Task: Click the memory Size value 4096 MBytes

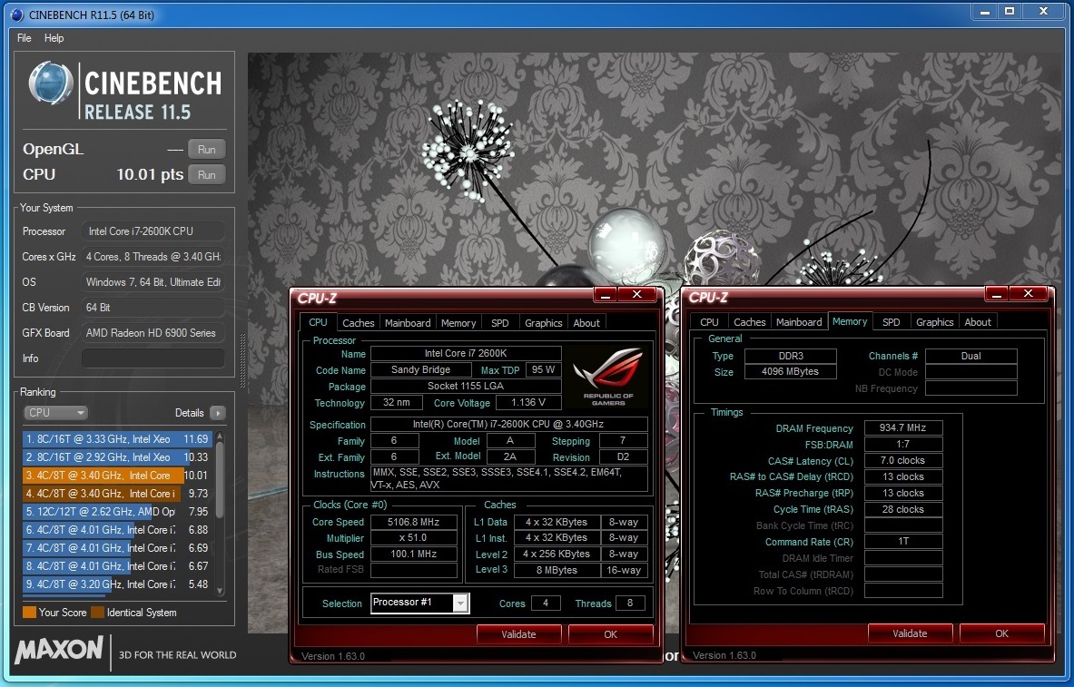Action: 791,372
